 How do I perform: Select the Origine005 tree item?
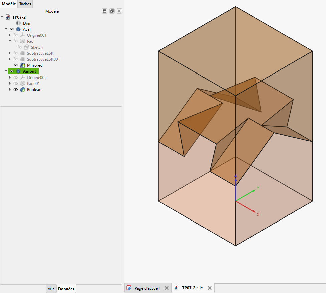click(x=37, y=78)
